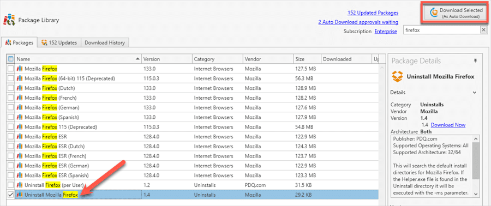Viewport: 491px width, 206px height.
Task: Check the Mozilla Firefox ESR checkbox
Action: pyautogui.click(x=11, y=136)
